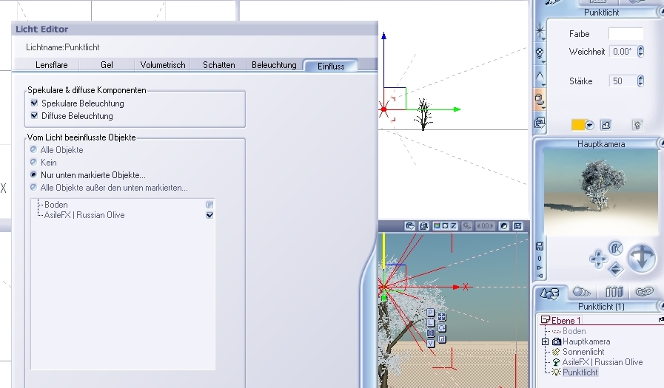The height and width of the screenshot is (388, 664).
Task: Open the links chain tab
Action: tap(644, 292)
